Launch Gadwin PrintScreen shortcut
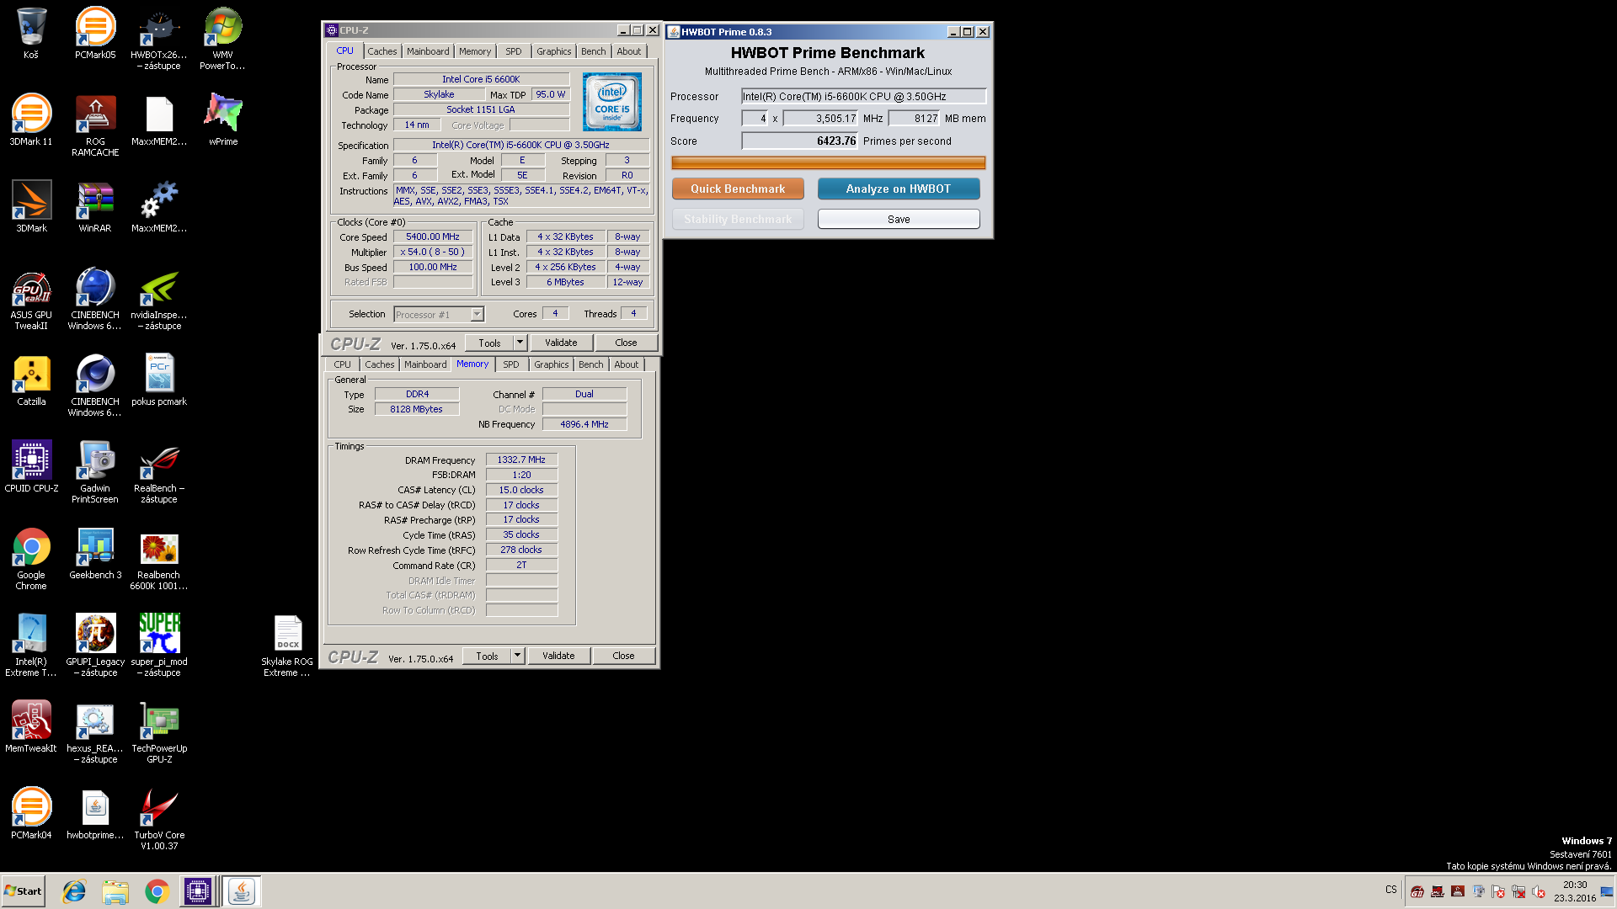 coord(95,472)
